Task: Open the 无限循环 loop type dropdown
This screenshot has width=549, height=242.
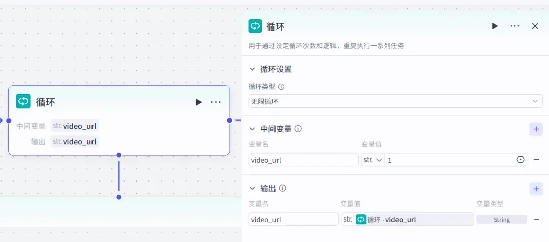Action: pyautogui.click(x=394, y=101)
